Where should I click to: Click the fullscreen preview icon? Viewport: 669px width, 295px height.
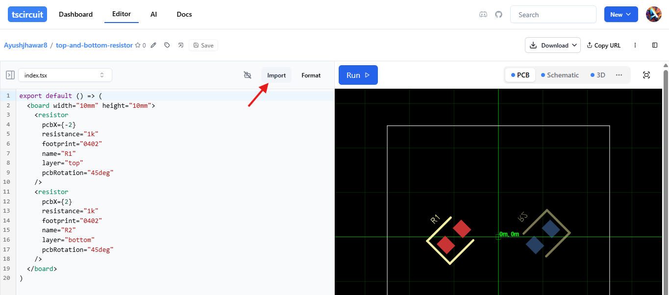point(646,75)
